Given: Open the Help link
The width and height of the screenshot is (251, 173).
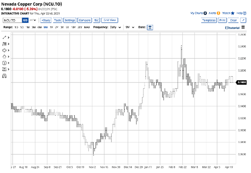Looking at the screenshot, I should pos(239,13).
